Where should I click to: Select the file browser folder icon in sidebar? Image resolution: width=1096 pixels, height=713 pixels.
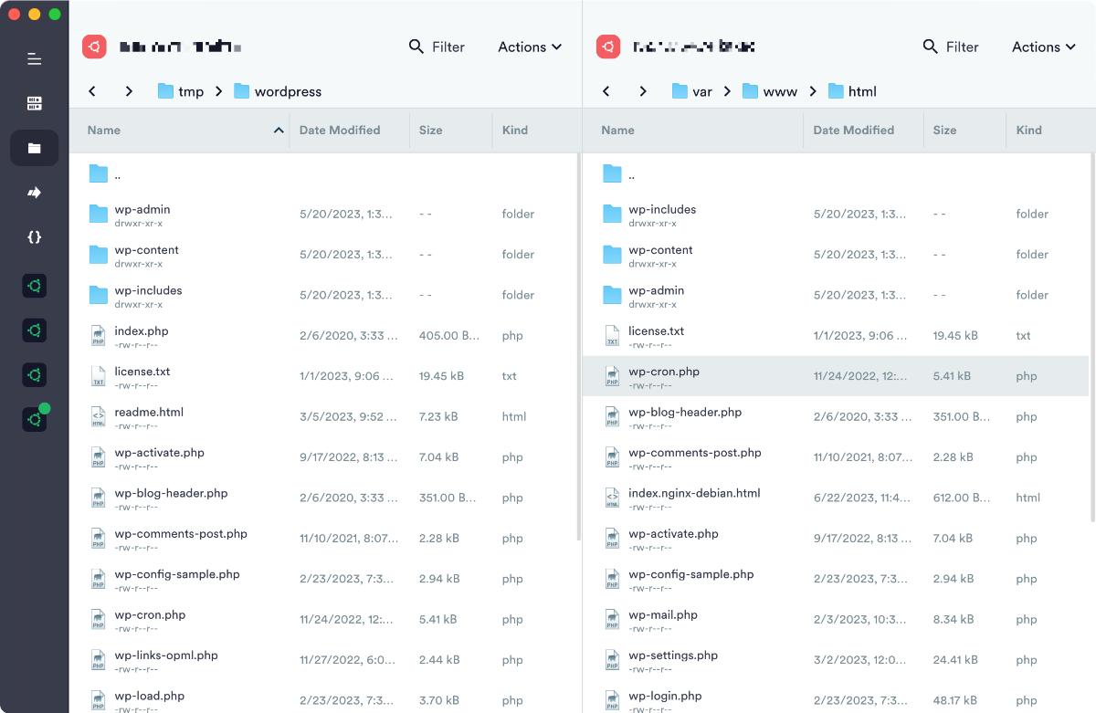35,148
